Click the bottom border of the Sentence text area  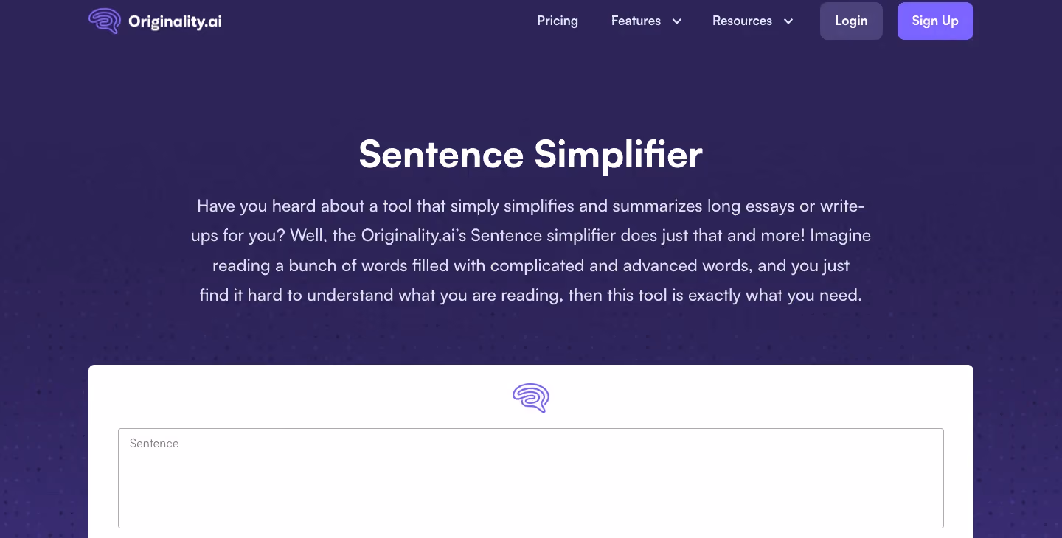531,528
